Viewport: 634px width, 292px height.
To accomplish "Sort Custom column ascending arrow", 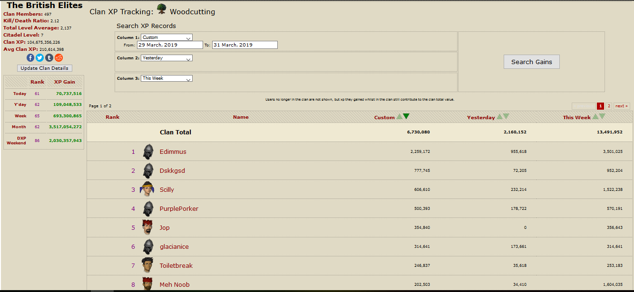I will (400, 117).
